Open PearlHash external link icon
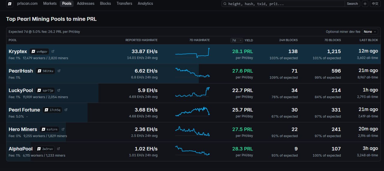Screen dimensions: 384x171 tap(59, 71)
